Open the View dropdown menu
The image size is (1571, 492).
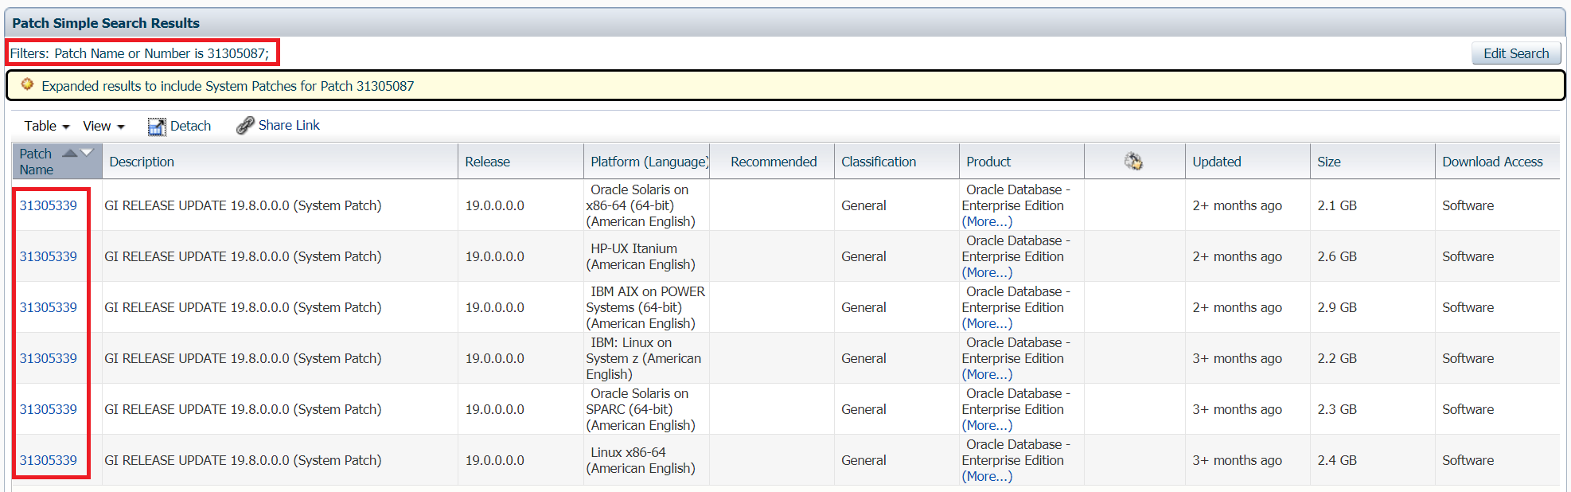(x=103, y=126)
